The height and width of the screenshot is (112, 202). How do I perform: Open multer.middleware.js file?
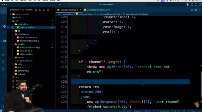29,41
